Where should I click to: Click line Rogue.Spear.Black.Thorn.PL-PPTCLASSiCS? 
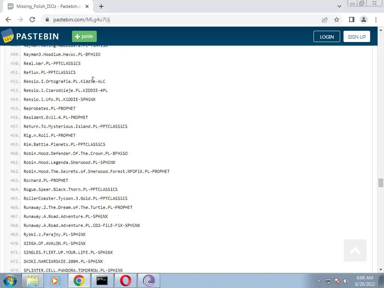[70, 189]
